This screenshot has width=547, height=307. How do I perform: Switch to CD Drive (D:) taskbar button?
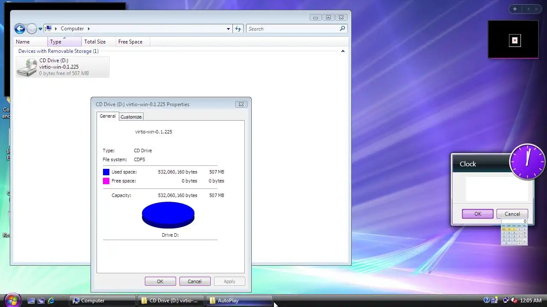171,301
